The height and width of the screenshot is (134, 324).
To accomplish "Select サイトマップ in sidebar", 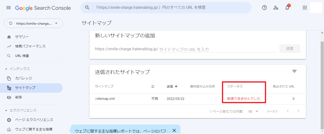I will 31,88.
